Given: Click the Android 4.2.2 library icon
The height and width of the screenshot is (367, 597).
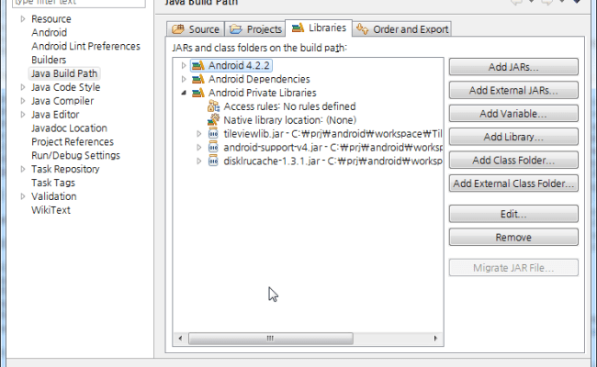Looking at the screenshot, I should click(x=198, y=65).
